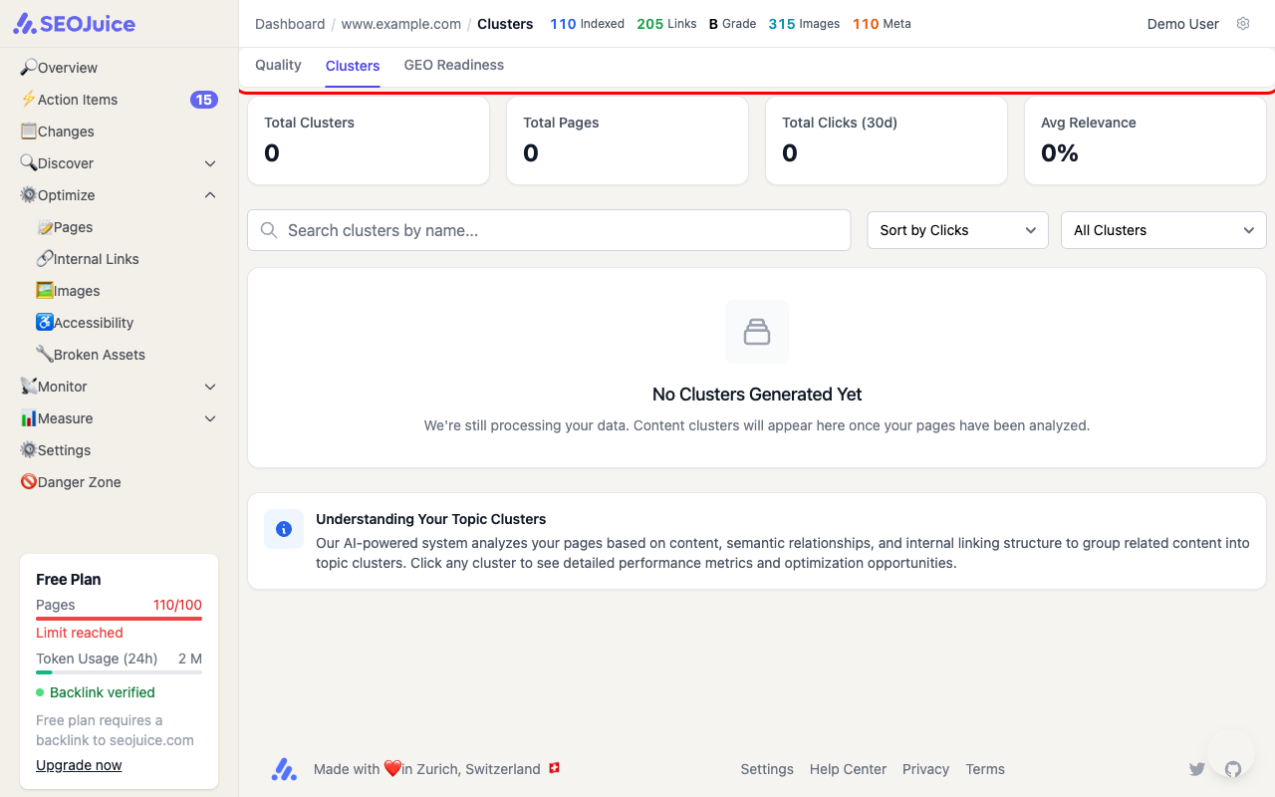Click the 110 Meta stat
1275x797 pixels.
click(882, 24)
